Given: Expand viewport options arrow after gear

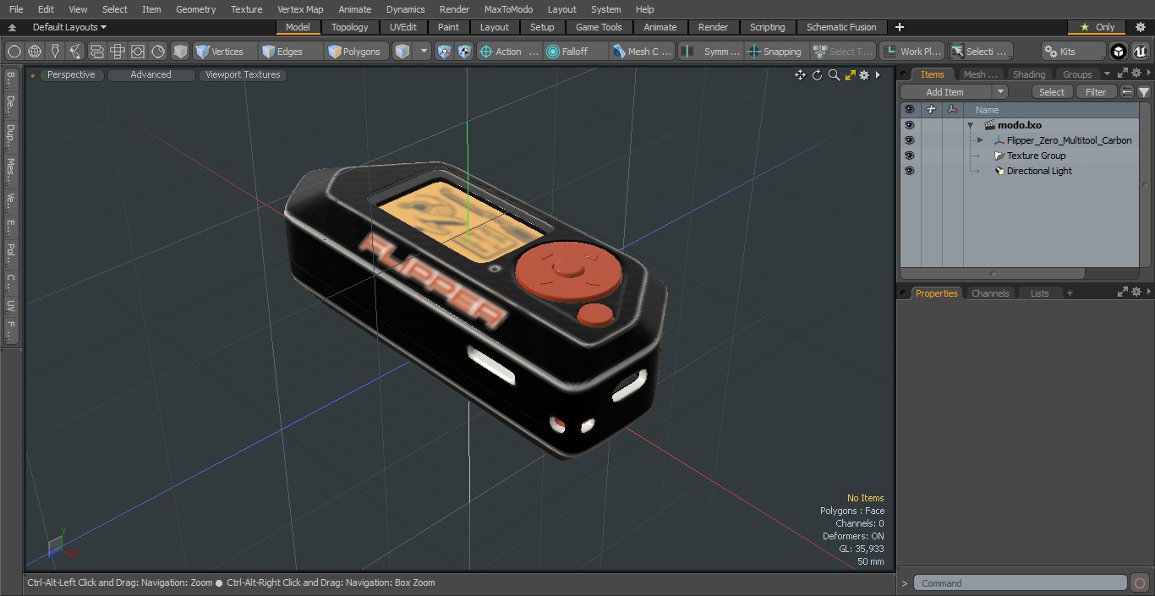Looking at the screenshot, I should pyautogui.click(x=879, y=75).
